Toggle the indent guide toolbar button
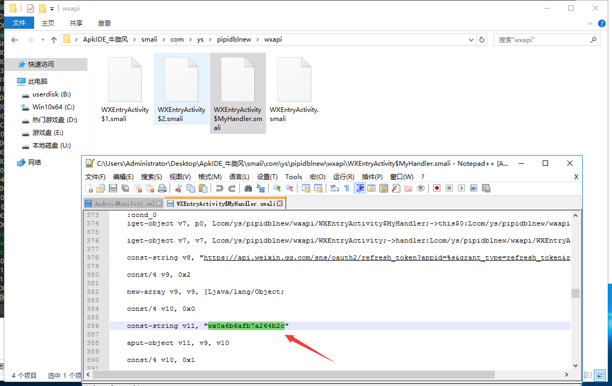 click(x=359, y=188)
